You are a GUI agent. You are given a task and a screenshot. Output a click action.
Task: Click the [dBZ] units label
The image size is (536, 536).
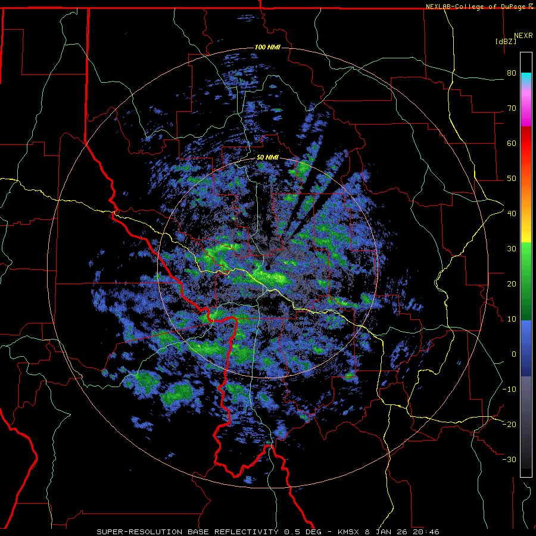pos(506,41)
